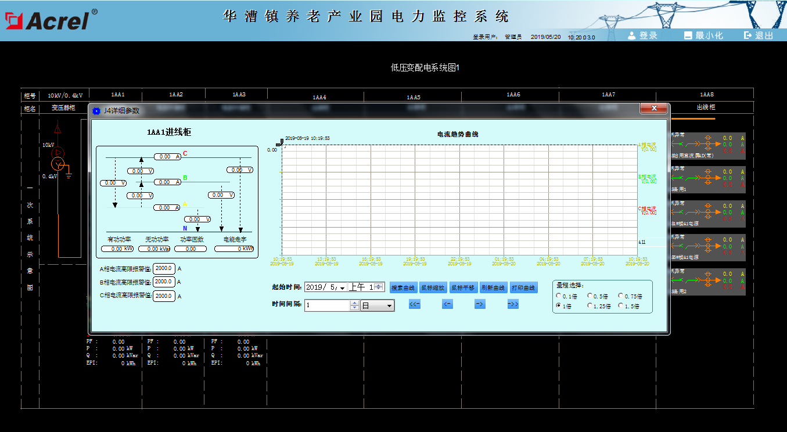Image resolution: width=787 pixels, height=432 pixels.
Task: Expand the 日 time interval unit dropdown
Action: click(x=389, y=305)
